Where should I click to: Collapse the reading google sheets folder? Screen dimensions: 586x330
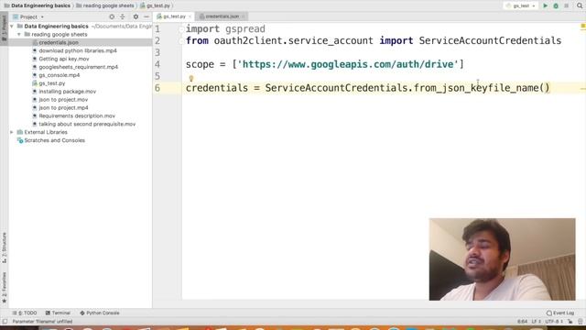[19, 35]
